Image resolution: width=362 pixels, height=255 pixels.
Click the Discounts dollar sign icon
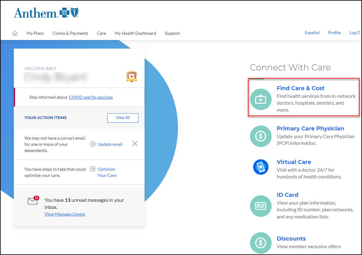(x=261, y=243)
